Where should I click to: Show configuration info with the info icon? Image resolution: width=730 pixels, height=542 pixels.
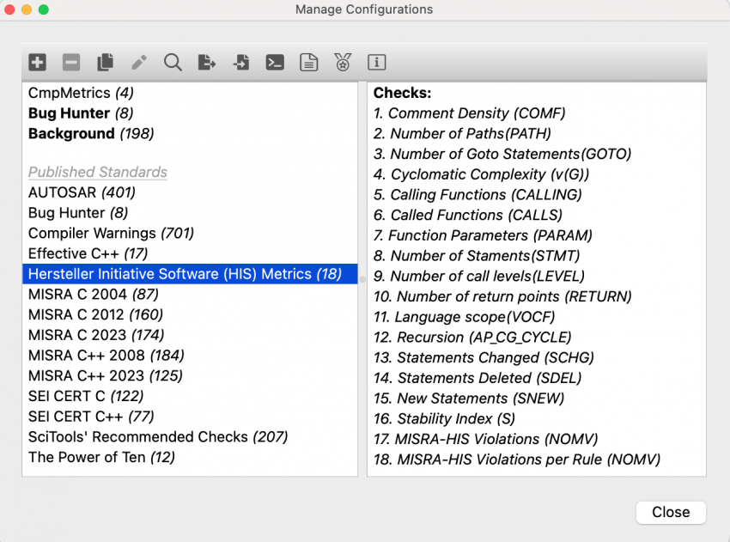click(376, 62)
